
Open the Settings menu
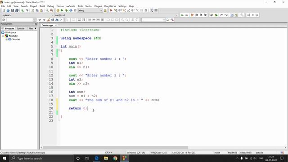[122, 6]
